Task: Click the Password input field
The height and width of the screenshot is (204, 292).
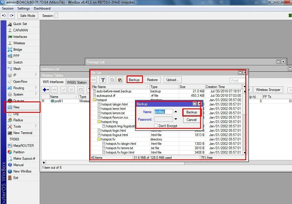Action: [163, 119]
